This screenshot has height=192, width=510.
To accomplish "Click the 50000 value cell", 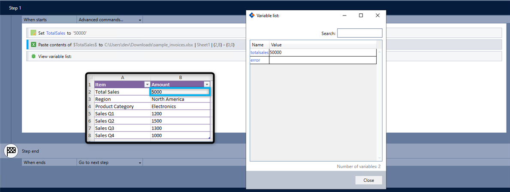I will pos(323,52).
